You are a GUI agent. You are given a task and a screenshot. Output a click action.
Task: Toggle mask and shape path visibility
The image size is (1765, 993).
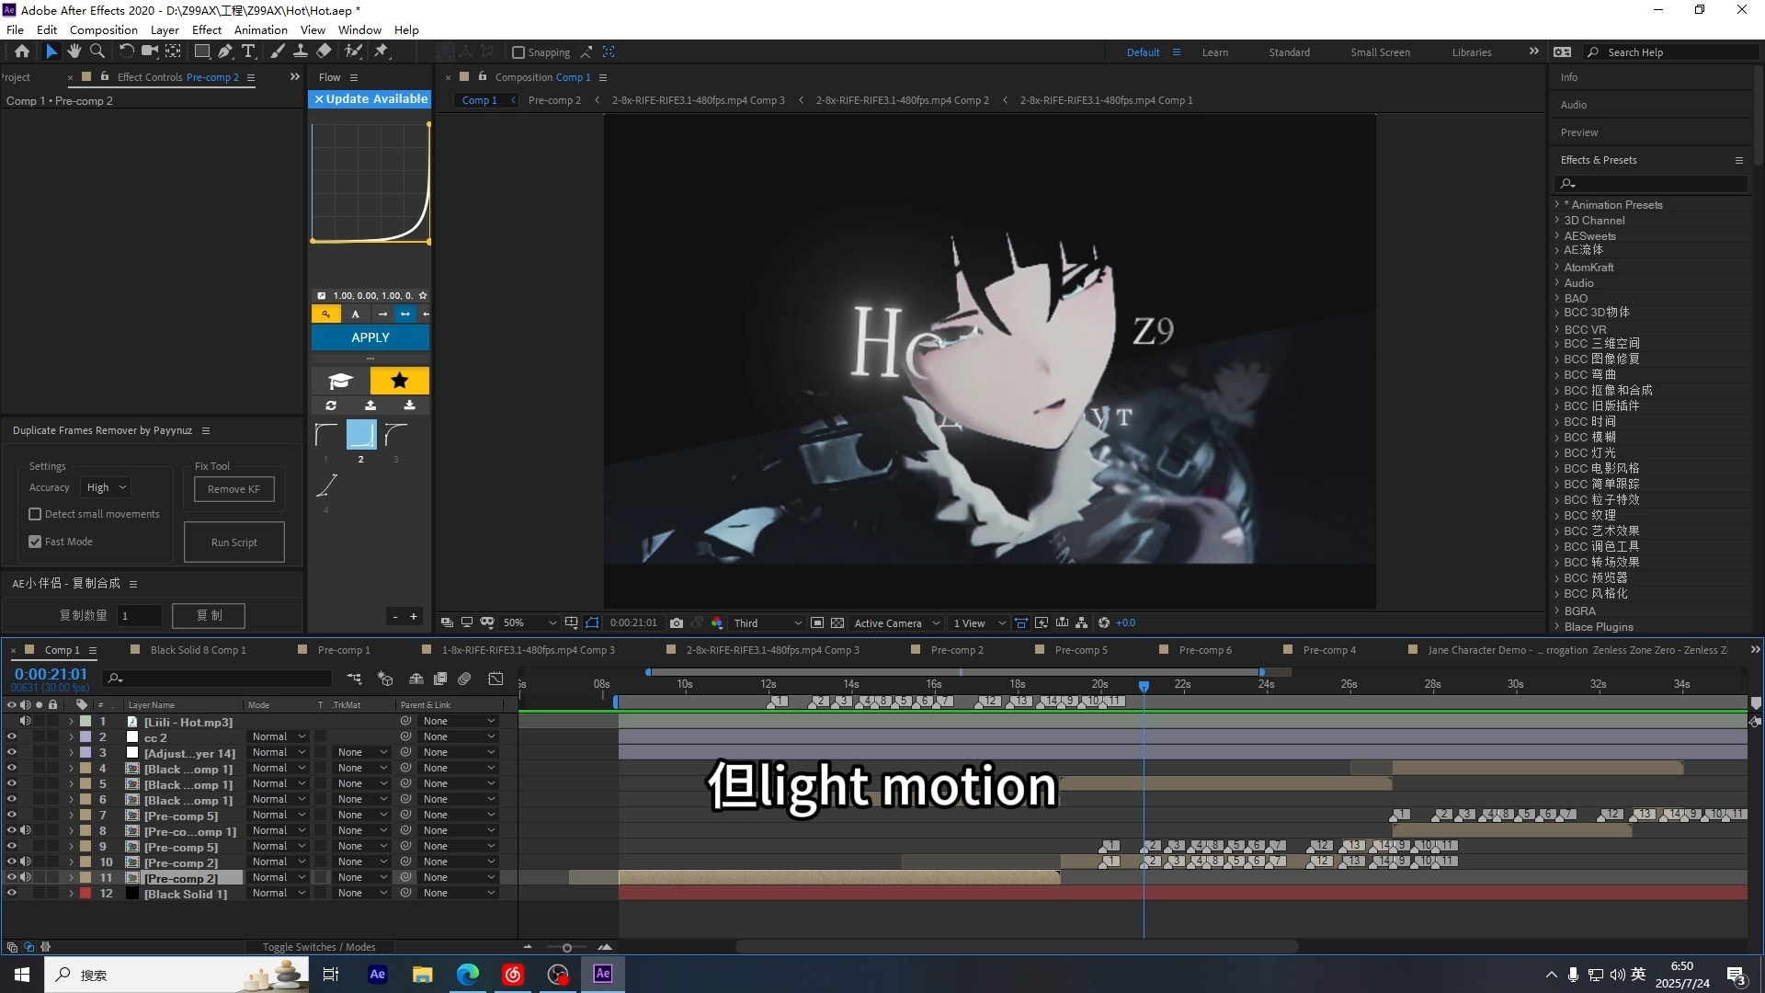[592, 623]
